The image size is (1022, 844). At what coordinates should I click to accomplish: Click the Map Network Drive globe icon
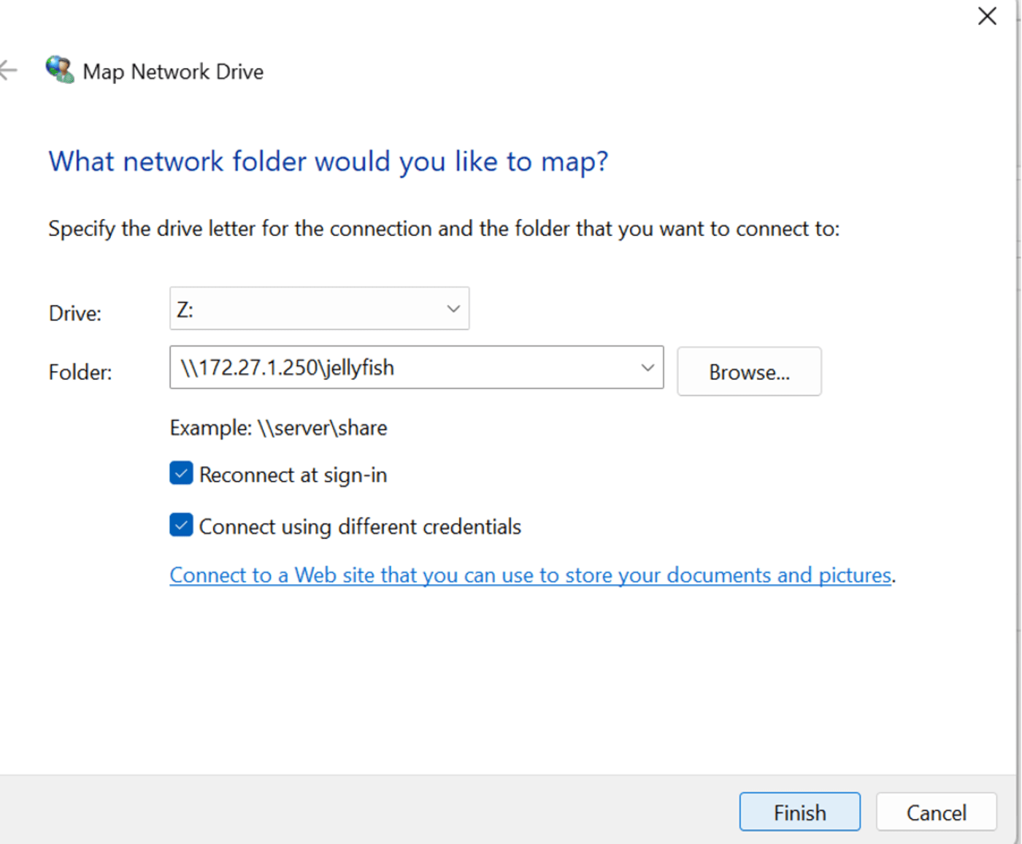coord(60,70)
